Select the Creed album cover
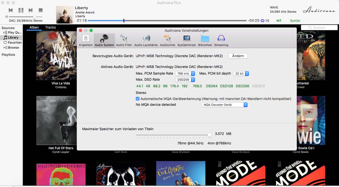The image size is (339, 187). 311,56
